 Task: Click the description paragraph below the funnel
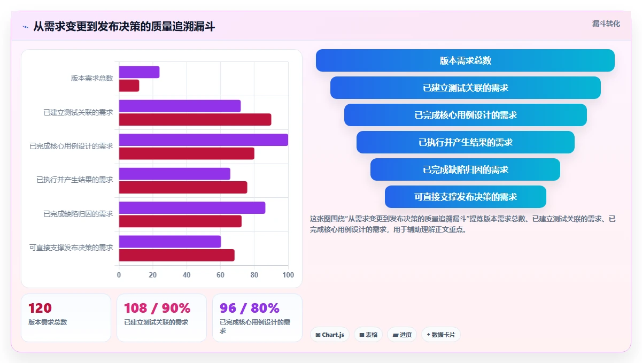(x=463, y=225)
